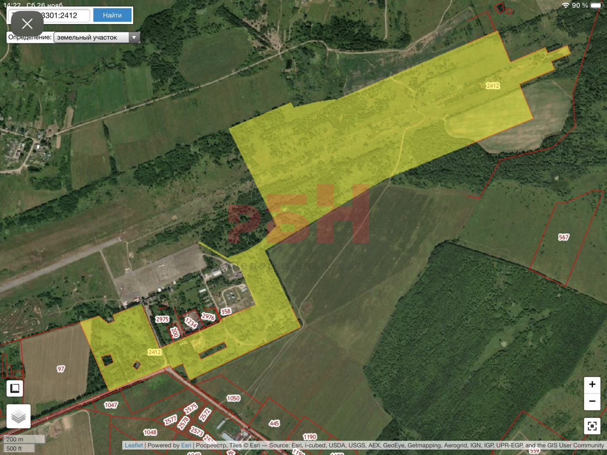The height and width of the screenshot is (455, 607).
Task: Select parcel labeled 567
Action: [x=564, y=237]
